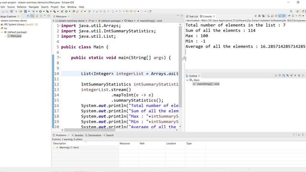
Task: Open the Search menu
Action: pos(44,7)
